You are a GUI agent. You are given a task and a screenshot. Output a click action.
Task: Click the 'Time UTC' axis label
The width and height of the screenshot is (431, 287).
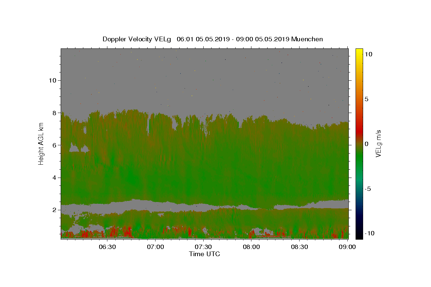pyautogui.click(x=204, y=254)
